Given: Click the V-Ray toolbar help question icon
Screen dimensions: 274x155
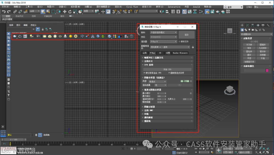Looking at the screenshot, I should [132, 36].
